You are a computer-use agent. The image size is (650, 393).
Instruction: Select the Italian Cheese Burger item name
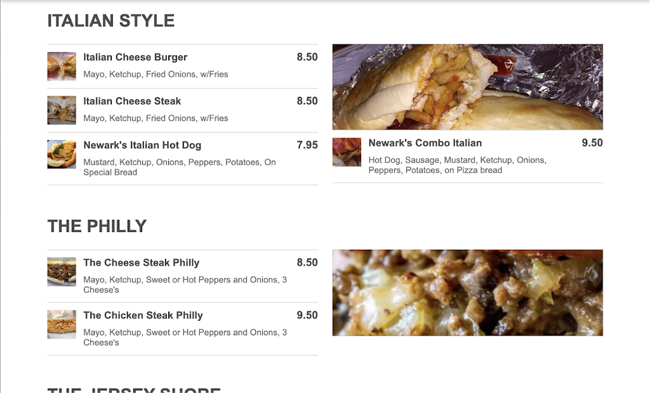point(135,57)
